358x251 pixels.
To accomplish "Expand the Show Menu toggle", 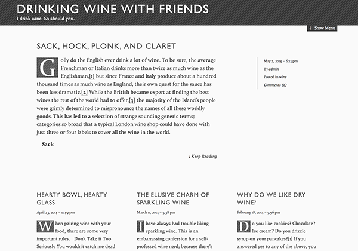I will point(322,28).
